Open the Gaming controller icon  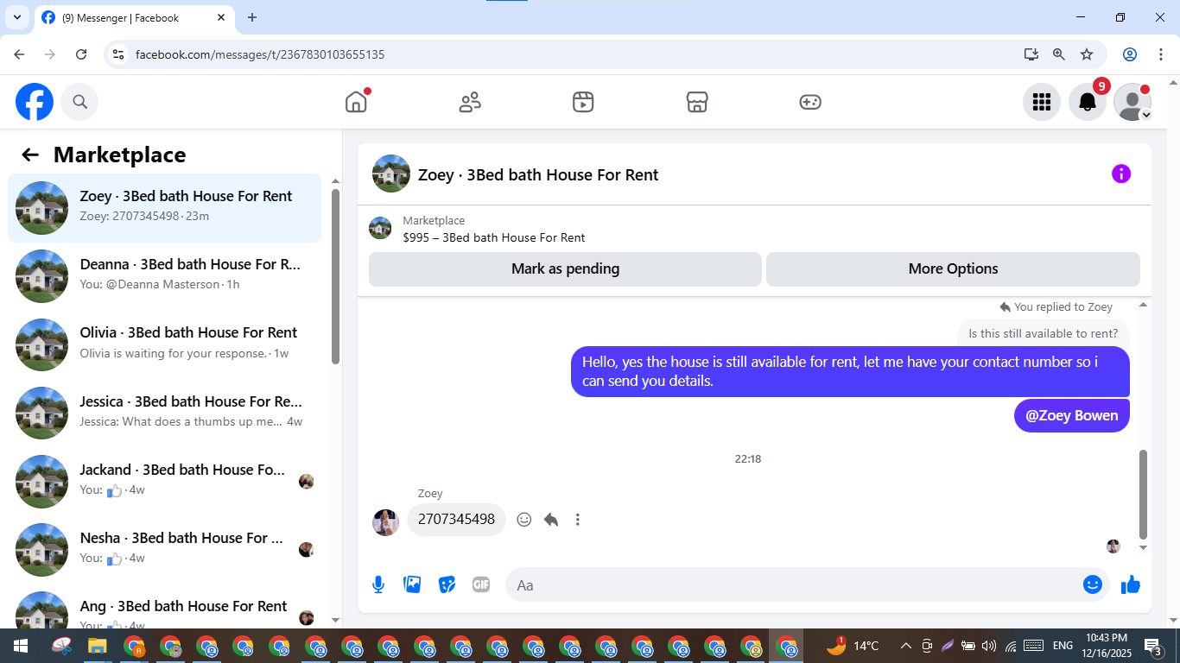(x=810, y=102)
